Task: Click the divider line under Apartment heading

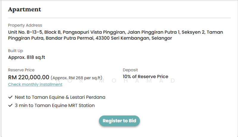Action: [x=119, y=18]
